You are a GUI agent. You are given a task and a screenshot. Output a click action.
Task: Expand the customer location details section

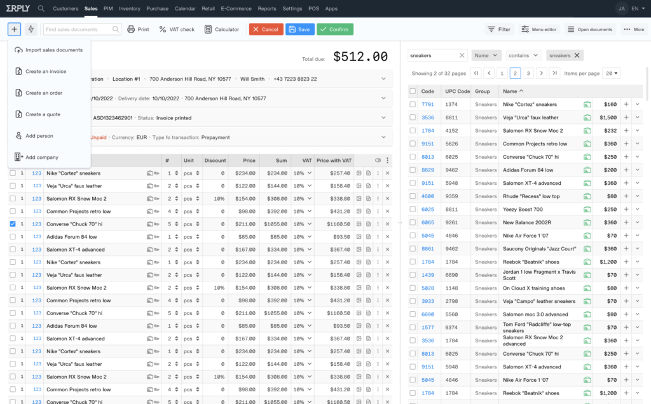pyautogui.click(x=383, y=79)
